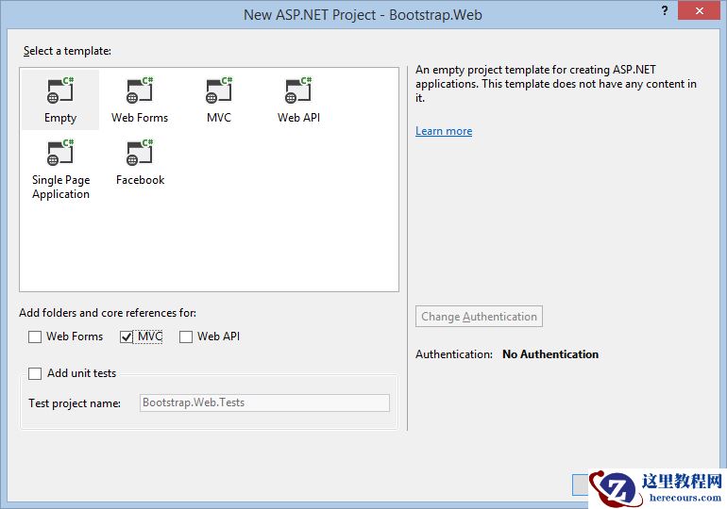Click the empty template description text
Image resolution: width=727 pixels, height=509 pixels.
(556, 84)
